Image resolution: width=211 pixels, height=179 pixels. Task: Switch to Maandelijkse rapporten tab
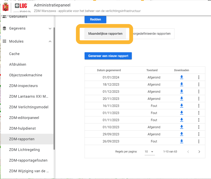pos(105,34)
